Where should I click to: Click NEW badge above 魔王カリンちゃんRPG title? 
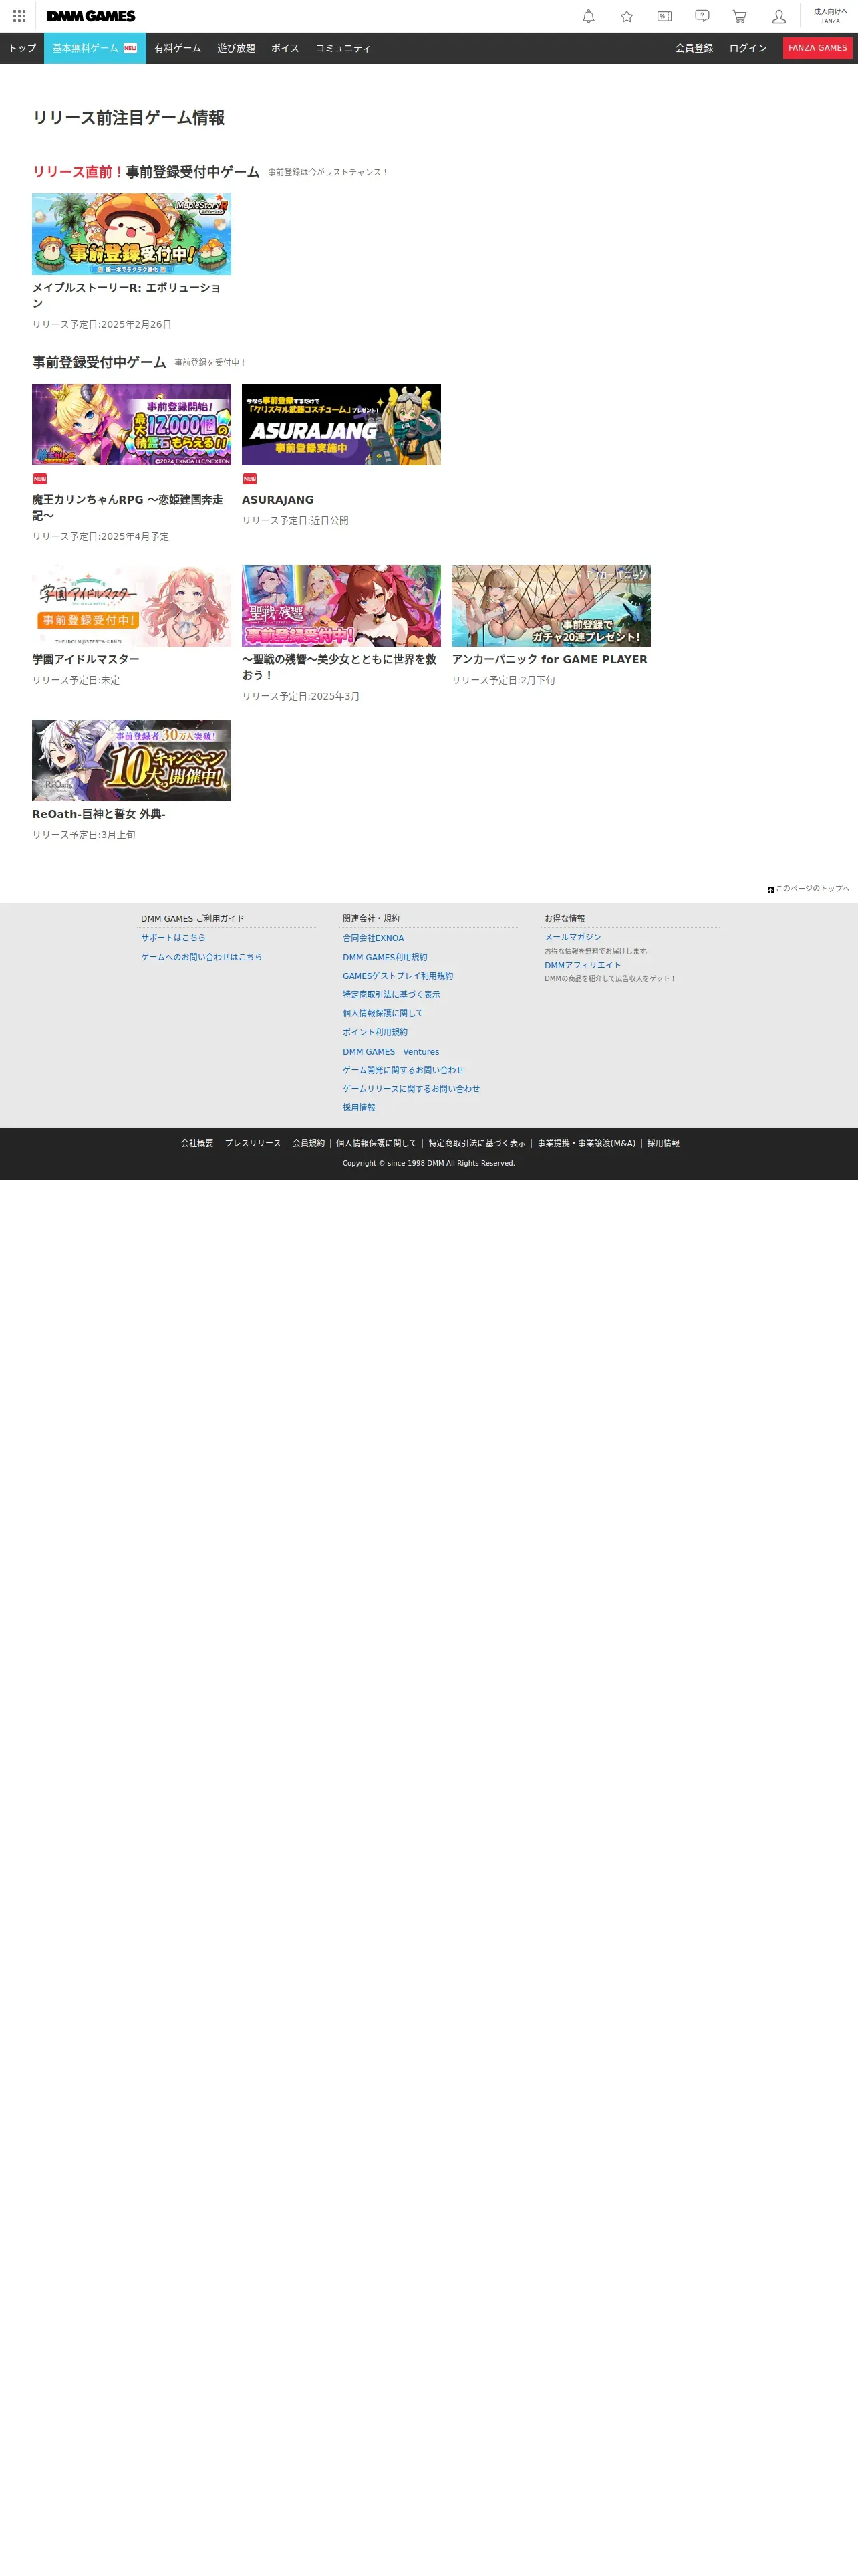coord(40,479)
